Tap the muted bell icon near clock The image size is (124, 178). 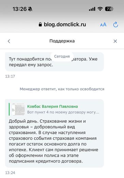[x=30, y=9]
